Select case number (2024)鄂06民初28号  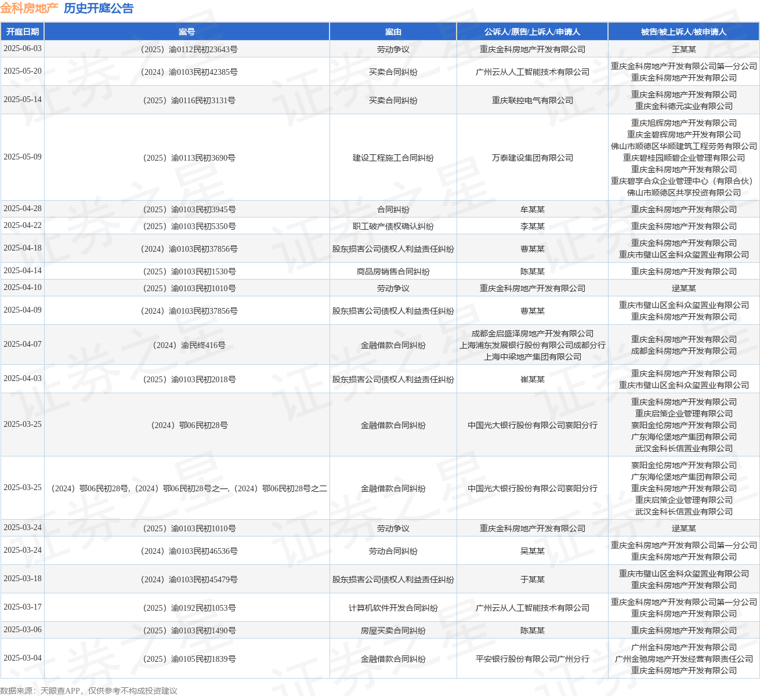(187, 425)
